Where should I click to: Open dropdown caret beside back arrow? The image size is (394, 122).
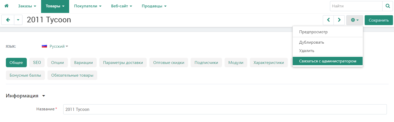[x=18, y=20]
